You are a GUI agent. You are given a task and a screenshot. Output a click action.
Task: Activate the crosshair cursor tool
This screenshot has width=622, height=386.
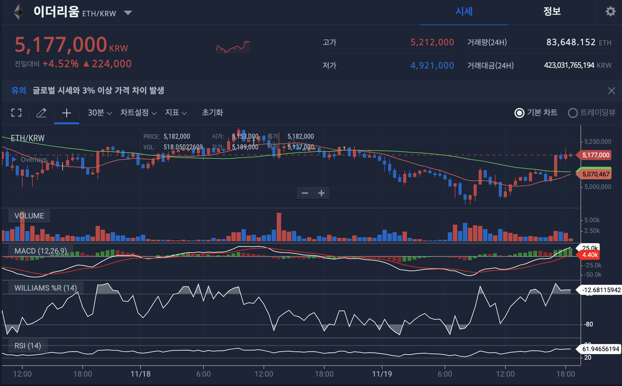tap(66, 113)
